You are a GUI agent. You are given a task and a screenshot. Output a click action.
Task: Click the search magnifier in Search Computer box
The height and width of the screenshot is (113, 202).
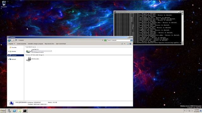click(x=131, y=40)
